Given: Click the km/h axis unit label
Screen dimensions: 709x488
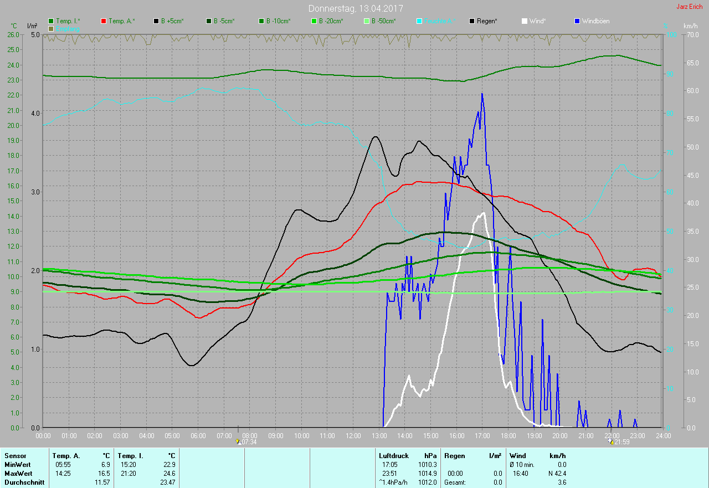Looking at the screenshot, I should [x=690, y=26].
